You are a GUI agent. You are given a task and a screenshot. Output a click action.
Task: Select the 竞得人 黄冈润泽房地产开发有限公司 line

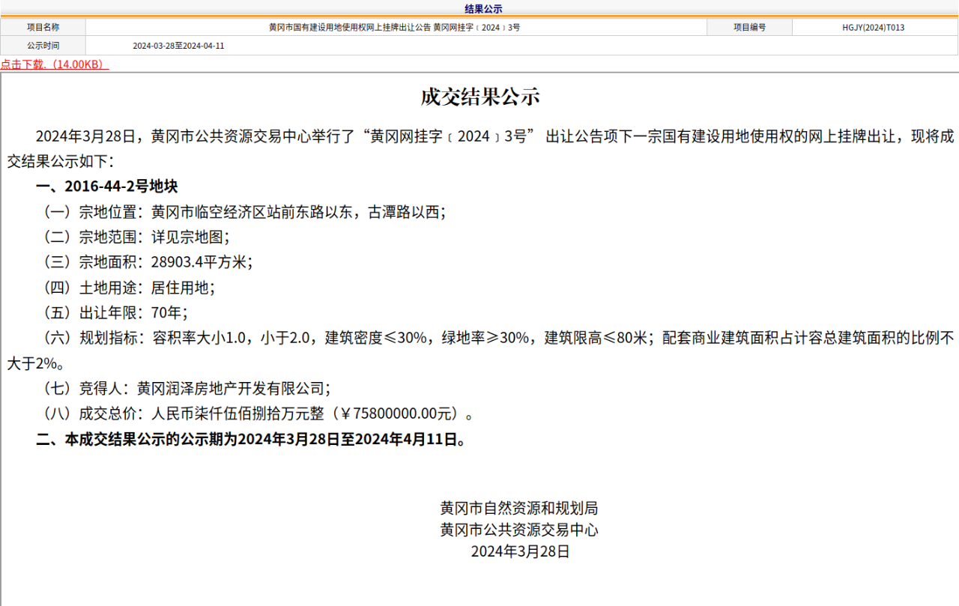(x=185, y=389)
